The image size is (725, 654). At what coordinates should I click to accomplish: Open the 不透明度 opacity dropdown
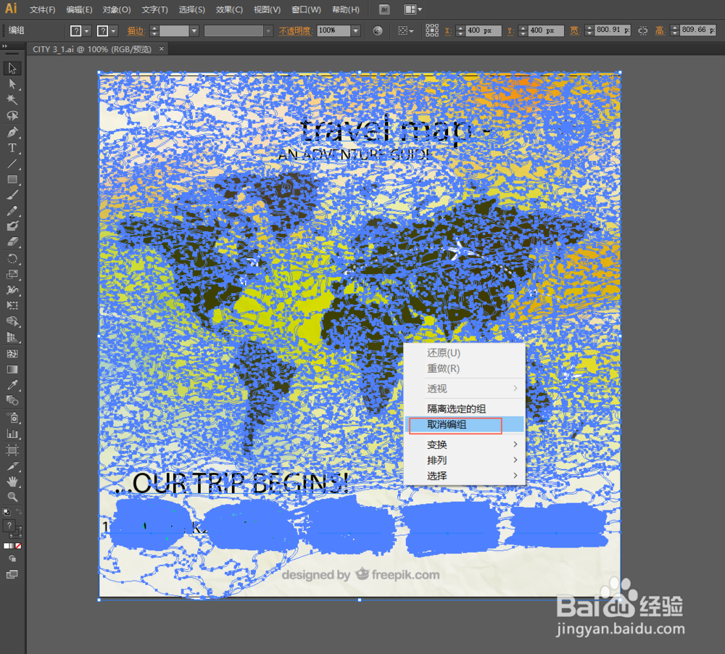pos(356,30)
